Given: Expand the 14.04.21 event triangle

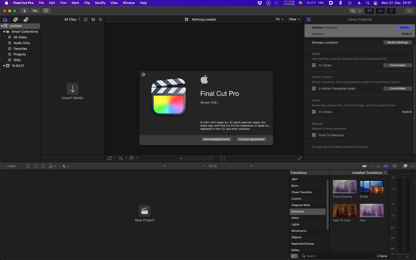Looking at the screenshot, I should [4, 66].
